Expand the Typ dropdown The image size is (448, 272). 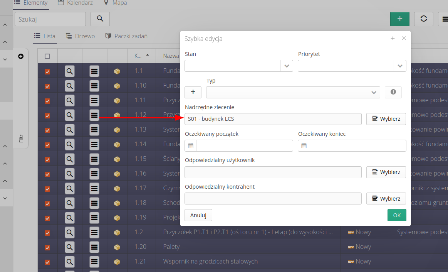coord(373,92)
